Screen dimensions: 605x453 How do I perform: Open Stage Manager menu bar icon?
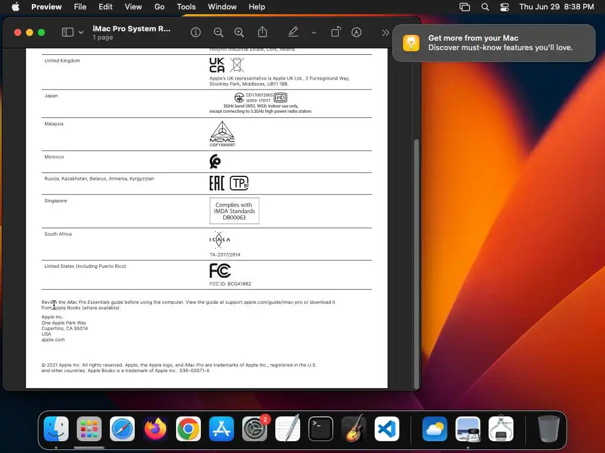pyautogui.click(x=464, y=7)
